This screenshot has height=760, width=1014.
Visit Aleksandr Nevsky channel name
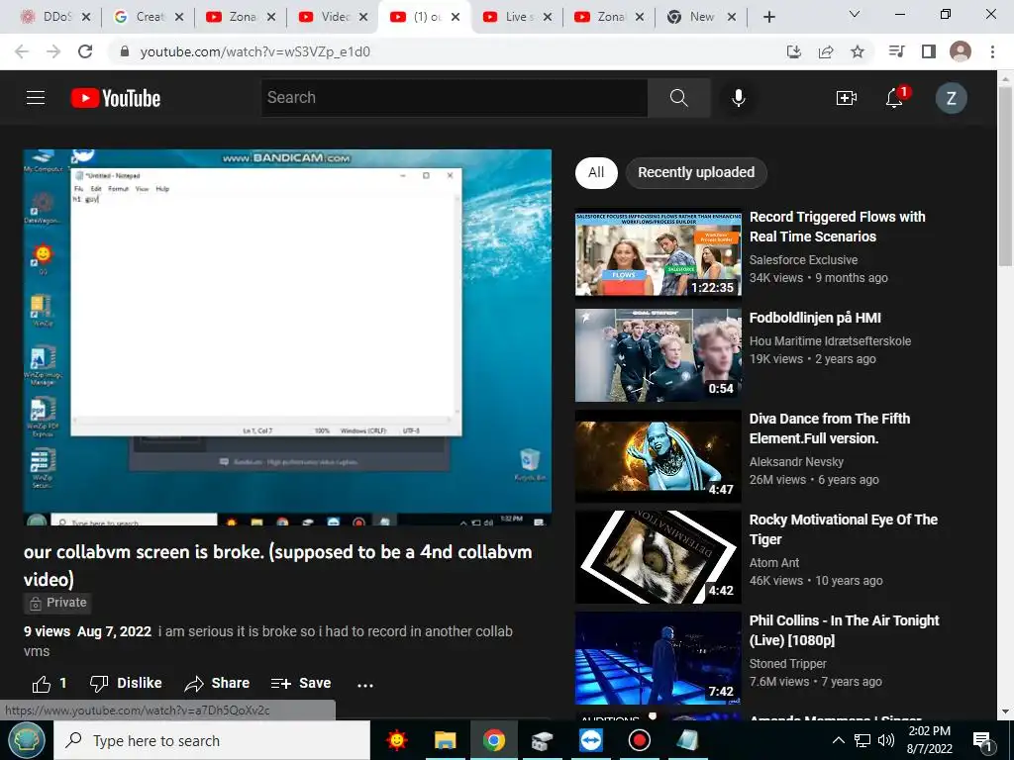[796, 462]
